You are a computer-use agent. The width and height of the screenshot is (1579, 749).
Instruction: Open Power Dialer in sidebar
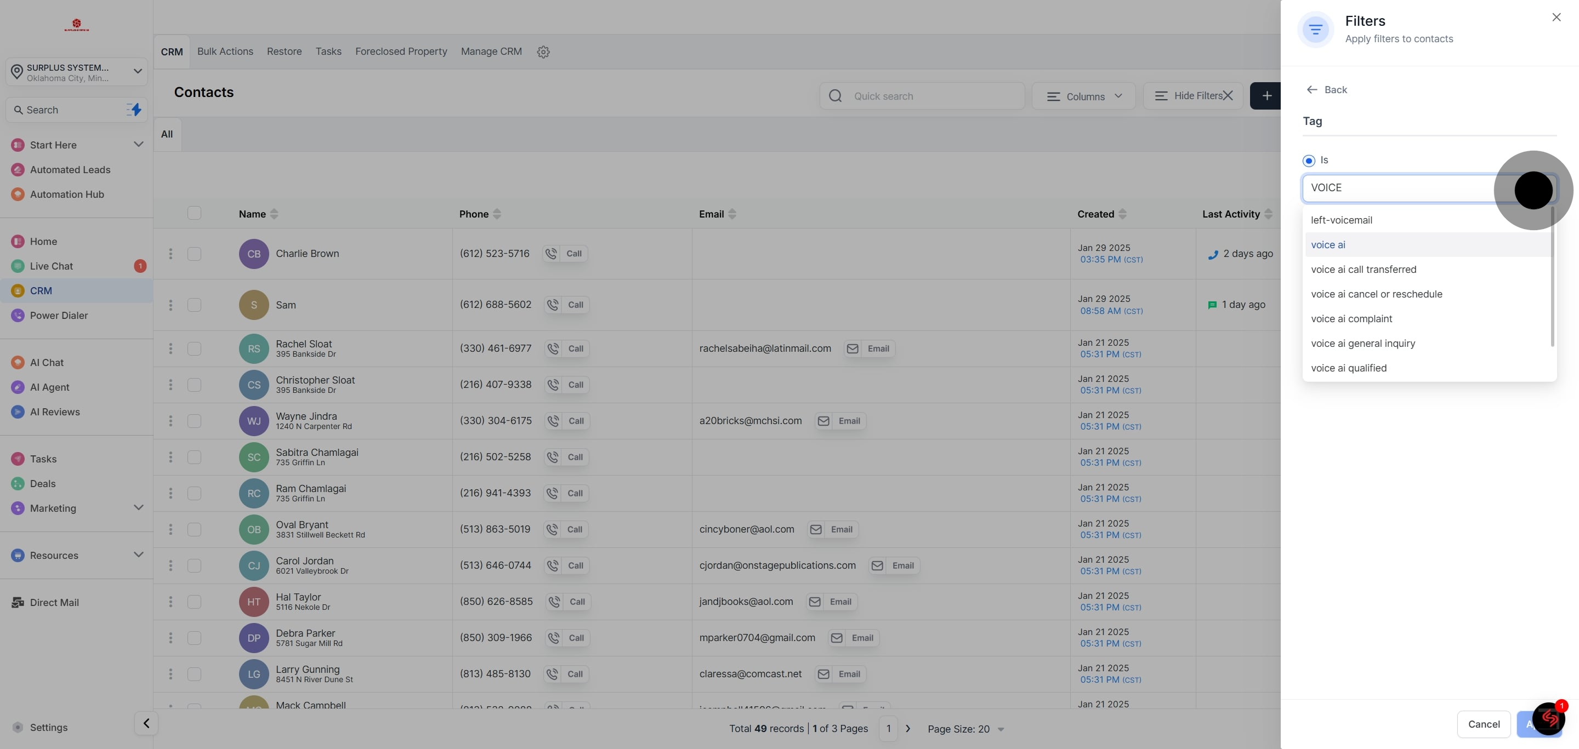coord(59,316)
